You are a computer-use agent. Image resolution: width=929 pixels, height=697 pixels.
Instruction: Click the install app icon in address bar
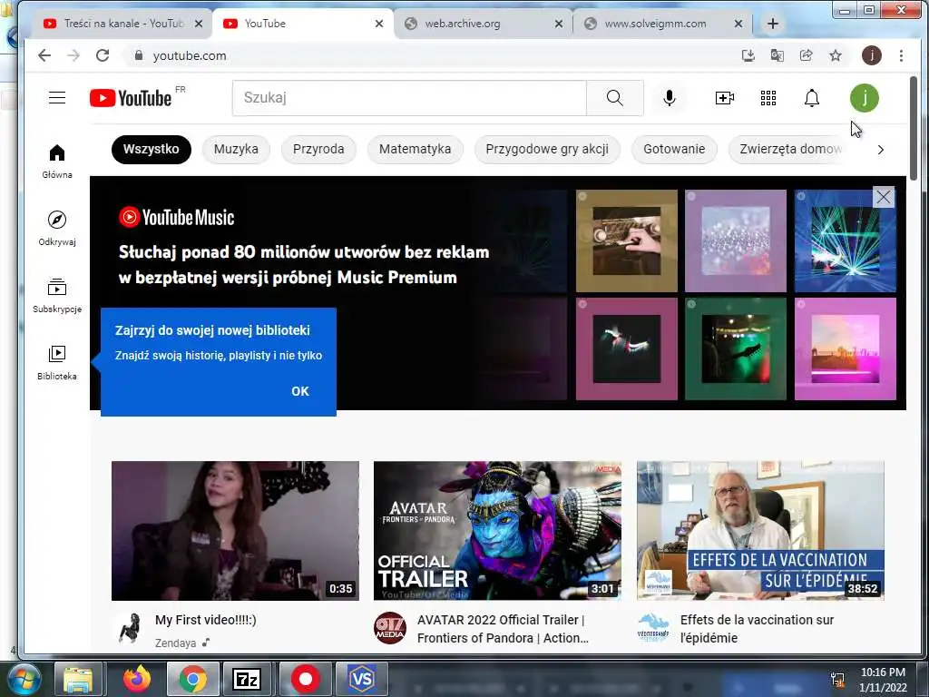[748, 55]
